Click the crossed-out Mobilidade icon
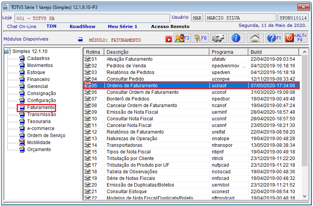The height and width of the screenshot is (206, 313). [22, 142]
